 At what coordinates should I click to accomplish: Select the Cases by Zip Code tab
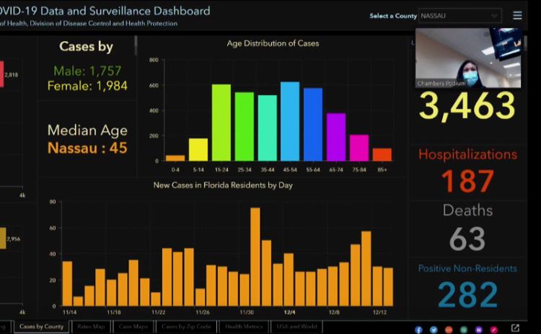point(186,326)
